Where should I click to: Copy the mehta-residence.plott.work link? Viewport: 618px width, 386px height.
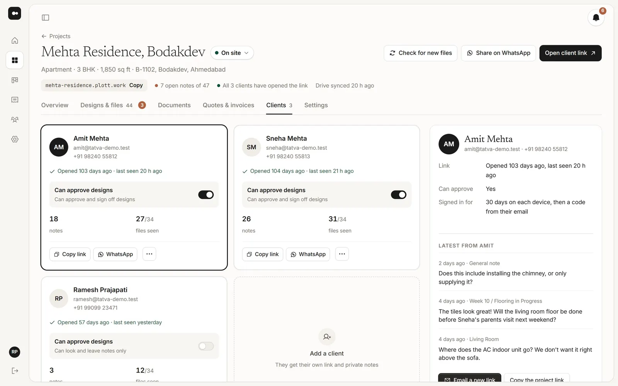pyautogui.click(x=136, y=85)
